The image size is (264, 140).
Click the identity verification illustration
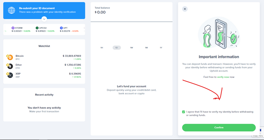(219, 33)
